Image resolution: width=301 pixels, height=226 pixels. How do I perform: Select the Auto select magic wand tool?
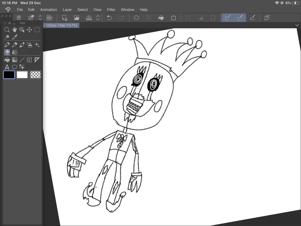click(7, 37)
